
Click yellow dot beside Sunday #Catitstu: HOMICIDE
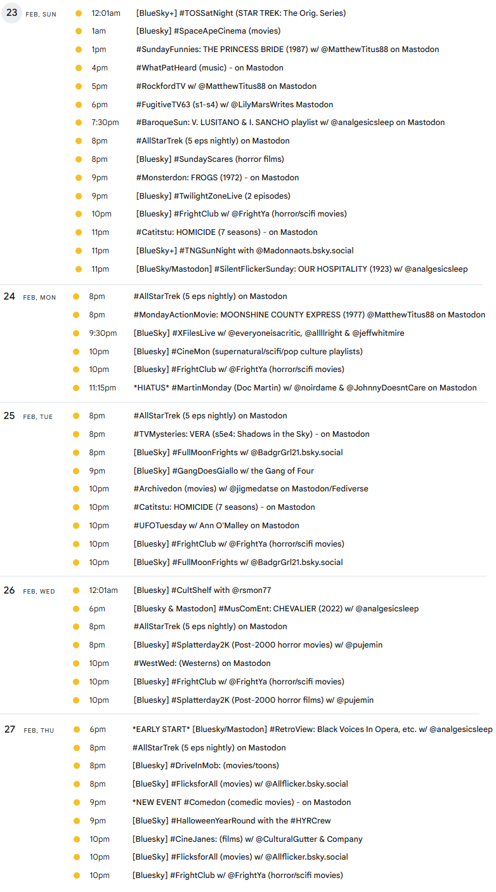click(x=78, y=232)
